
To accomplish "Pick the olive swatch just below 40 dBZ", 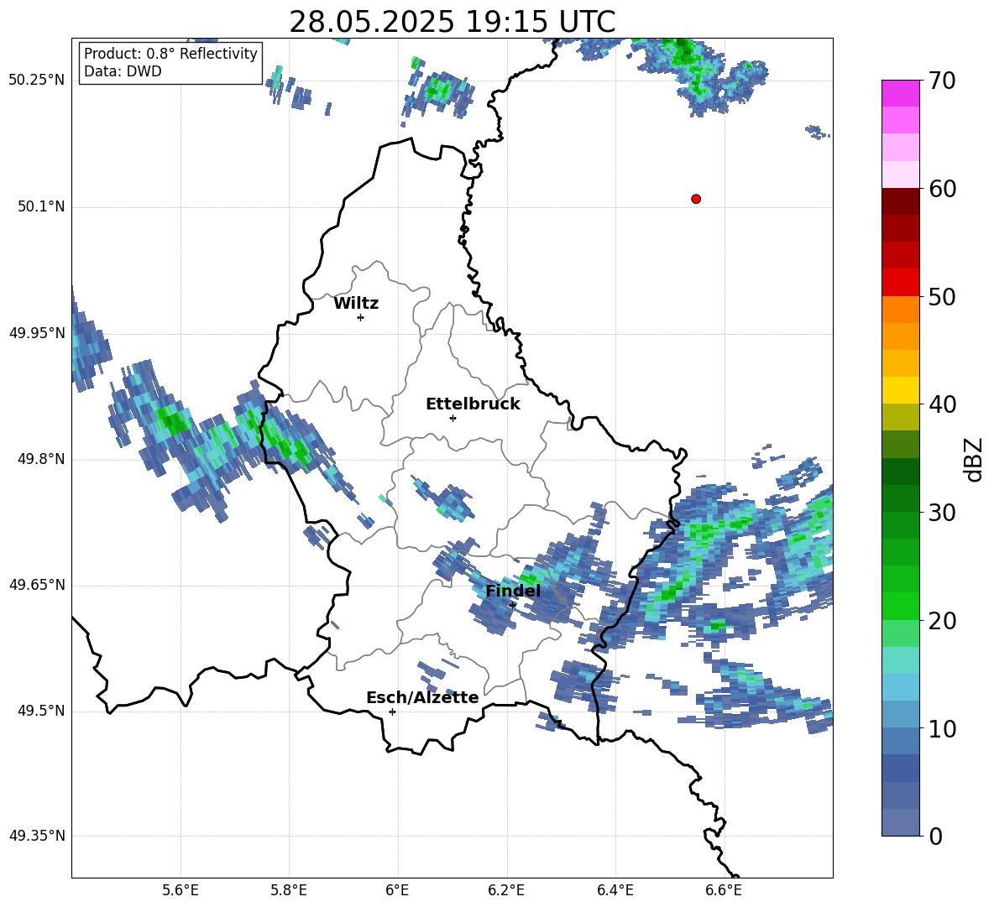I will point(900,417).
